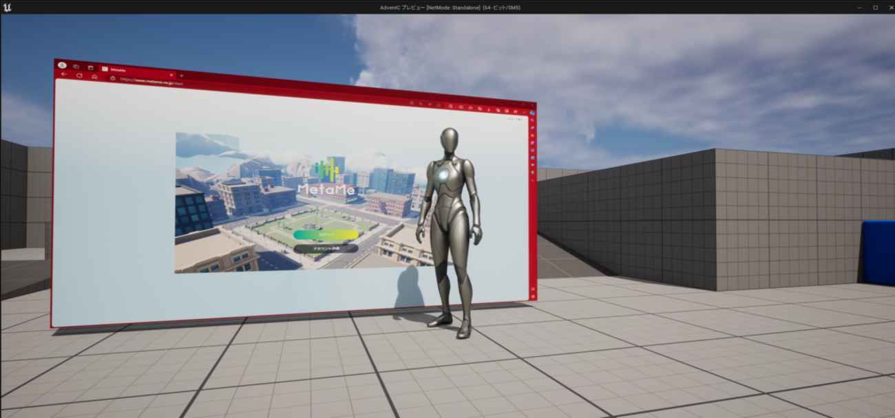
Task: Open a new tab with plus button
Action: click(x=181, y=75)
